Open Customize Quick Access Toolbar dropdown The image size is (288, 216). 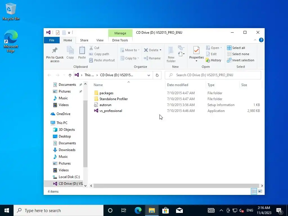click(x=69, y=33)
